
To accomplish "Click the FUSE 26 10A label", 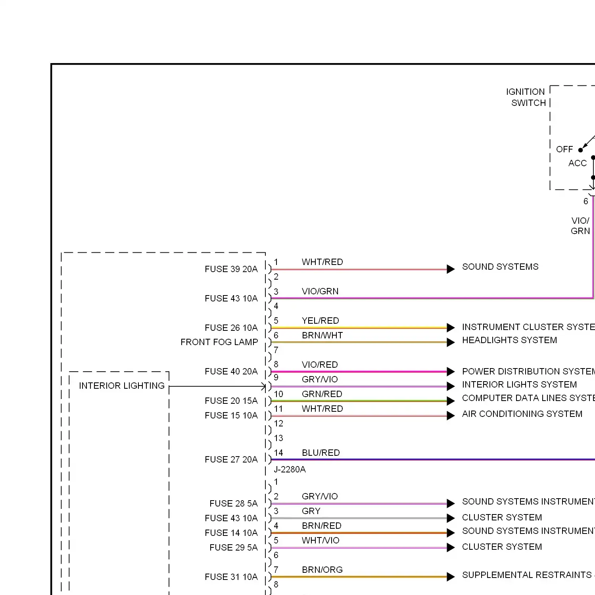I will pos(231,328).
